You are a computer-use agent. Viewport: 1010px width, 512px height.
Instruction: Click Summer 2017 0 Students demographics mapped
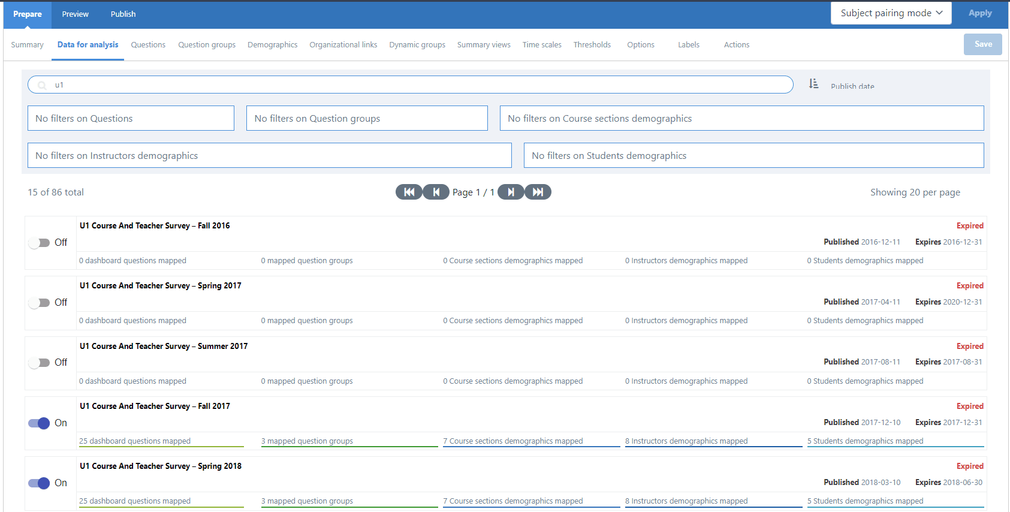click(x=865, y=381)
